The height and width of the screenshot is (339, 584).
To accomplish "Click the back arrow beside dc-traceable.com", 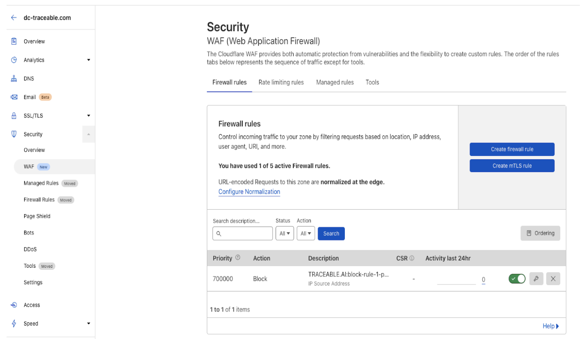I will (14, 18).
